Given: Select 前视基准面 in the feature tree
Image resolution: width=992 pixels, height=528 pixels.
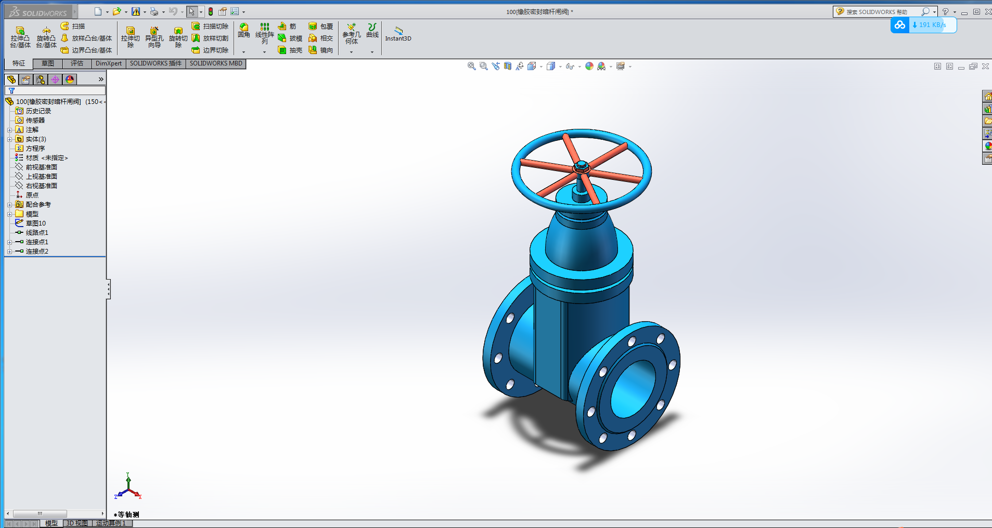Looking at the screenshot, I should [x=42, y=167].
